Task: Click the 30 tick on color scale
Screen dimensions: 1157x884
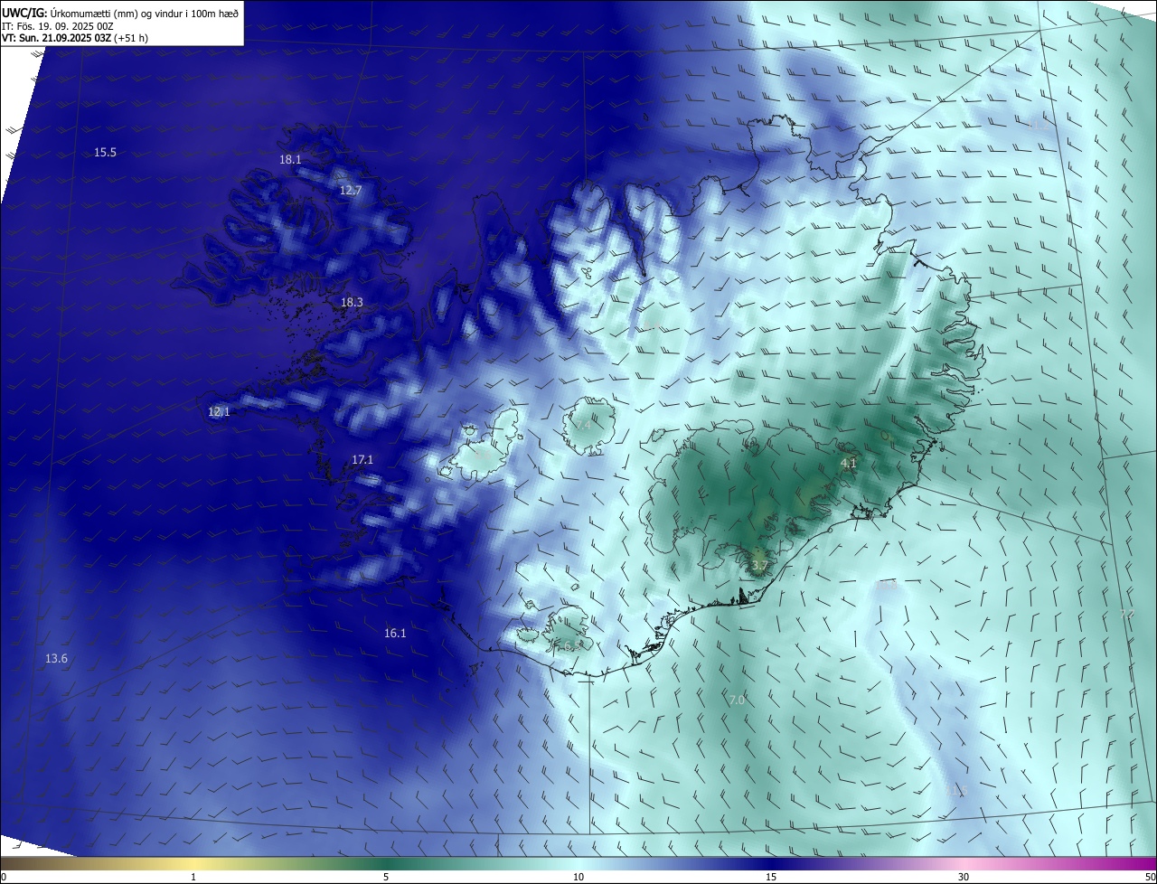Action: [964, 877]
